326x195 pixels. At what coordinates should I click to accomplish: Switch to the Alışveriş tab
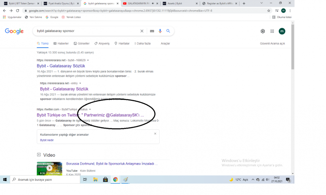pyautogui.click(x=102, y=43)
